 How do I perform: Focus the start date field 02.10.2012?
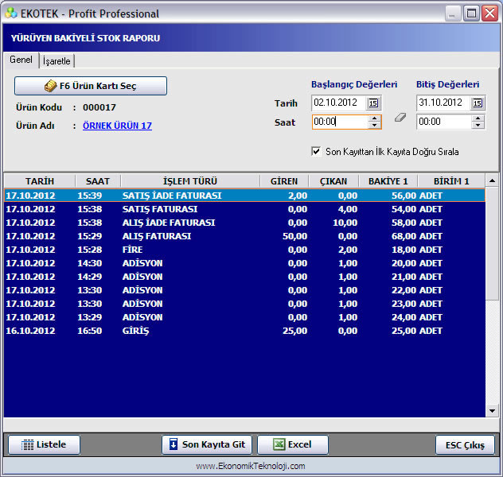pyautogui.click(x=339, y=103)
